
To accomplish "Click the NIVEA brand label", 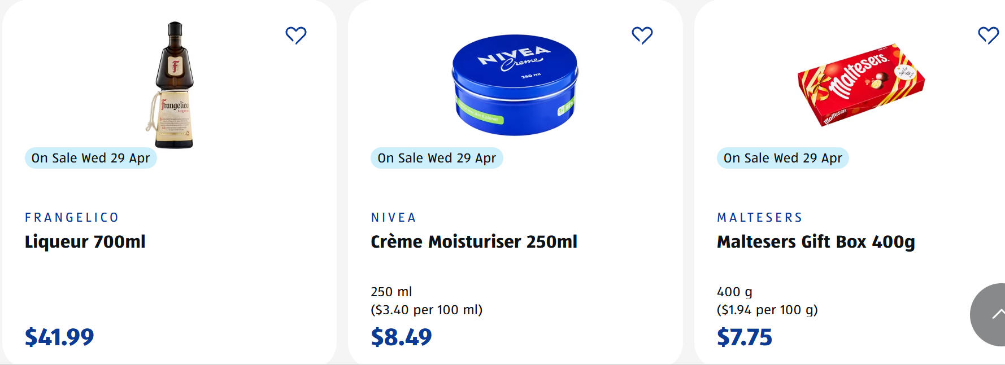I will (394, 217).
